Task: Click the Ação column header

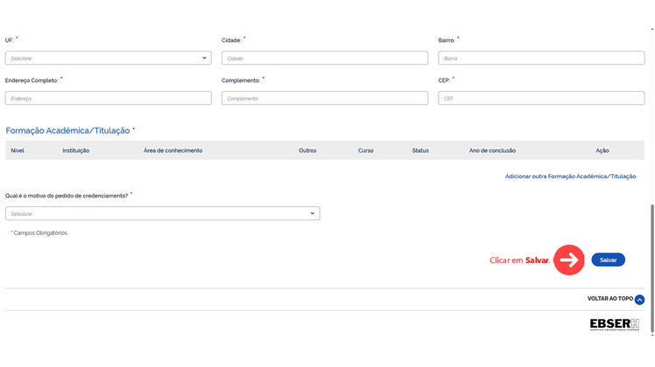Action: pos(602,150)
